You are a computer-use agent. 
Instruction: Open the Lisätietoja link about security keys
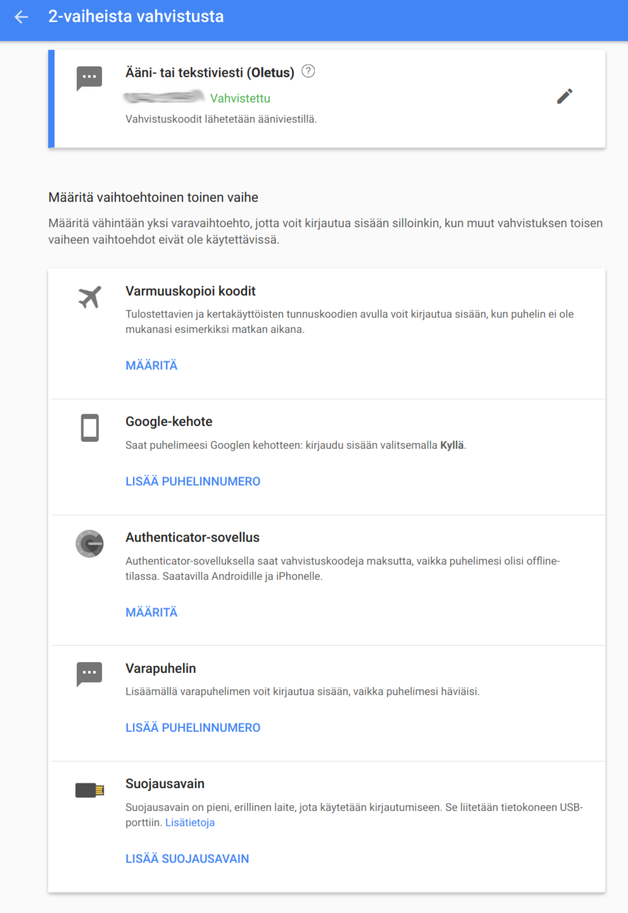click(190, 822)
